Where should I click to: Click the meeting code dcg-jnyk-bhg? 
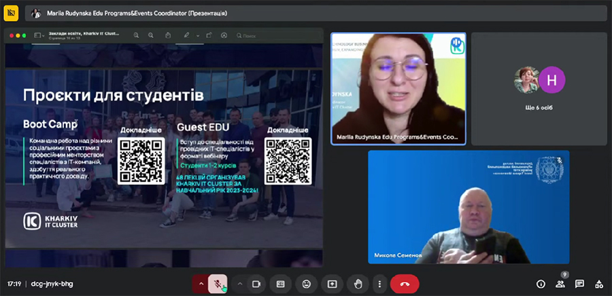click(x=52, y=284)
